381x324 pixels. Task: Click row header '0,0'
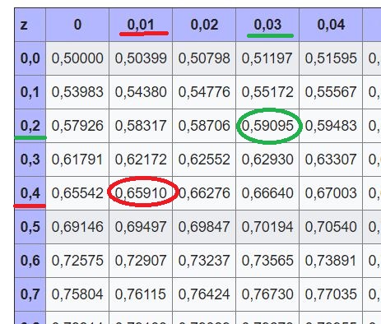tap(30, 58)
